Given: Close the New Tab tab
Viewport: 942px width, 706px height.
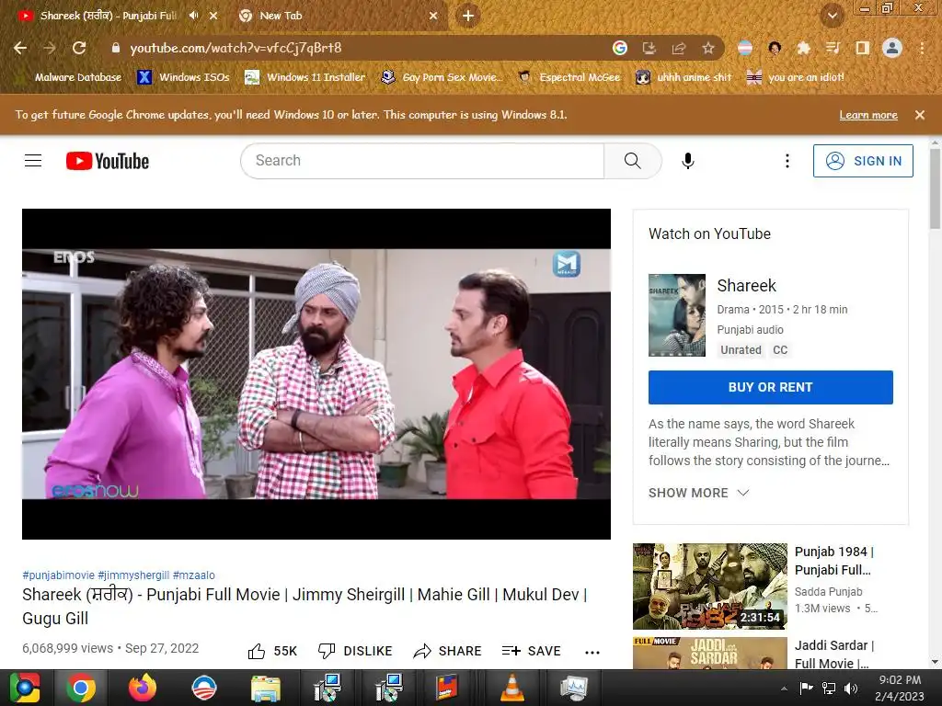Looking at the screenshot, I should [x=433, y=16].
